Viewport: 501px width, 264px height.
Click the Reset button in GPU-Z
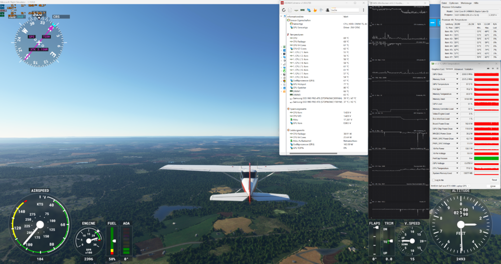pyautogui.click(x=494, y=180)
